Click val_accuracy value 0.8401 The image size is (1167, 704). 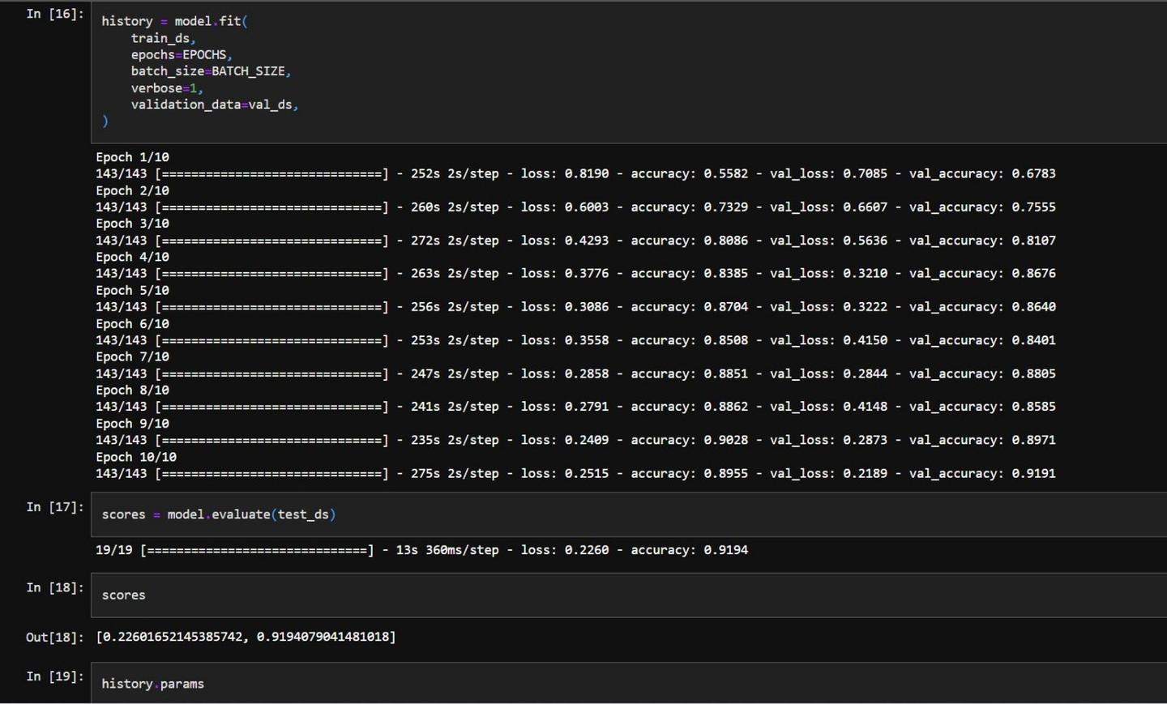click(x=1033, y=340)
